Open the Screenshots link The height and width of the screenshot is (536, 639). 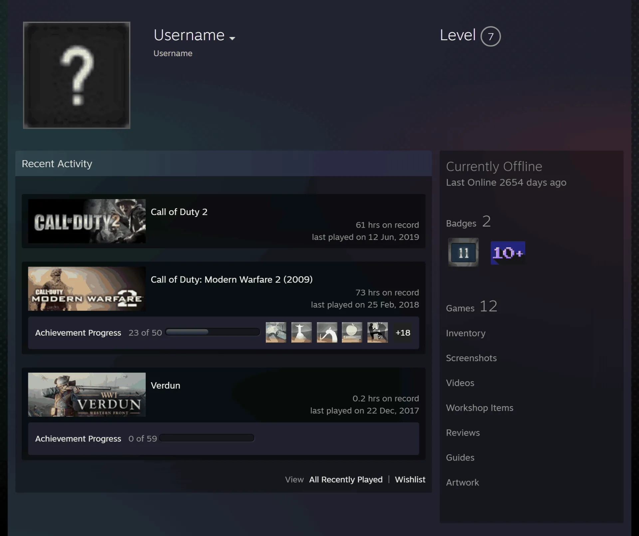pyautogui.click(x=471, y=358)
